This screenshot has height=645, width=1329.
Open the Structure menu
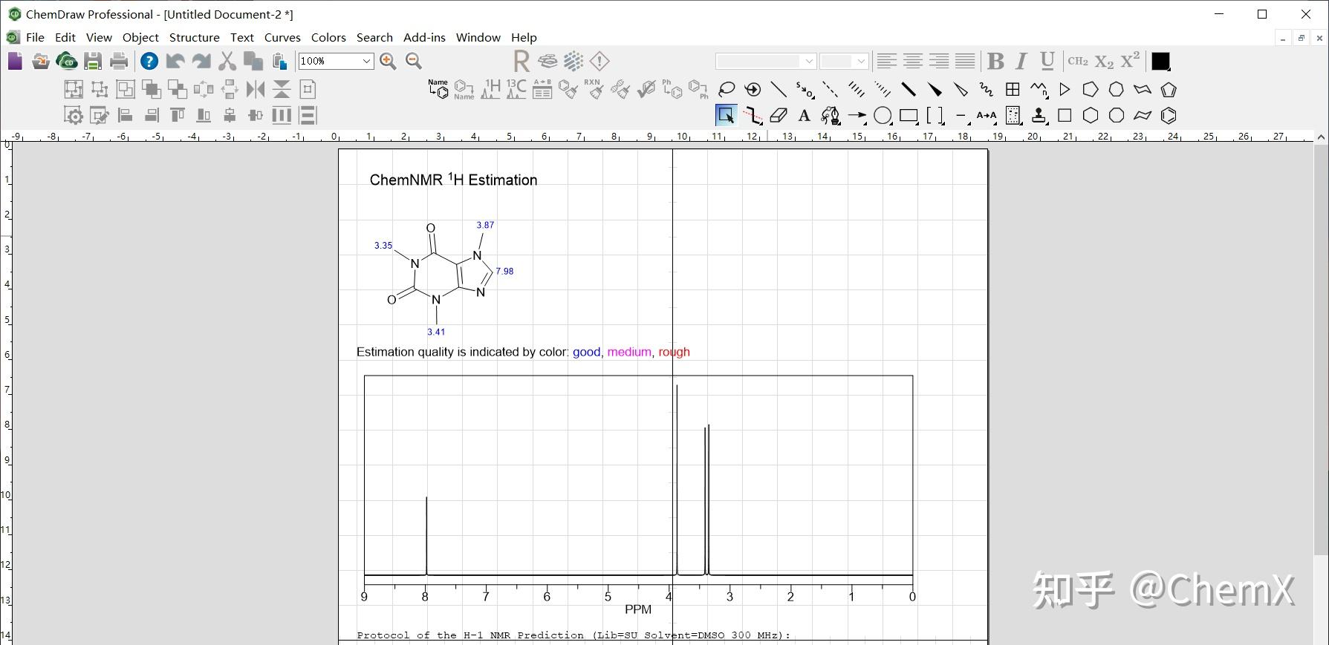[194, 38]
